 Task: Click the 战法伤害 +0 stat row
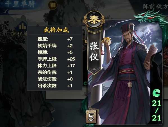pos(55,79)
